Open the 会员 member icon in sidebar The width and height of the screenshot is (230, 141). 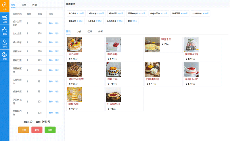[x=5, y=43]
